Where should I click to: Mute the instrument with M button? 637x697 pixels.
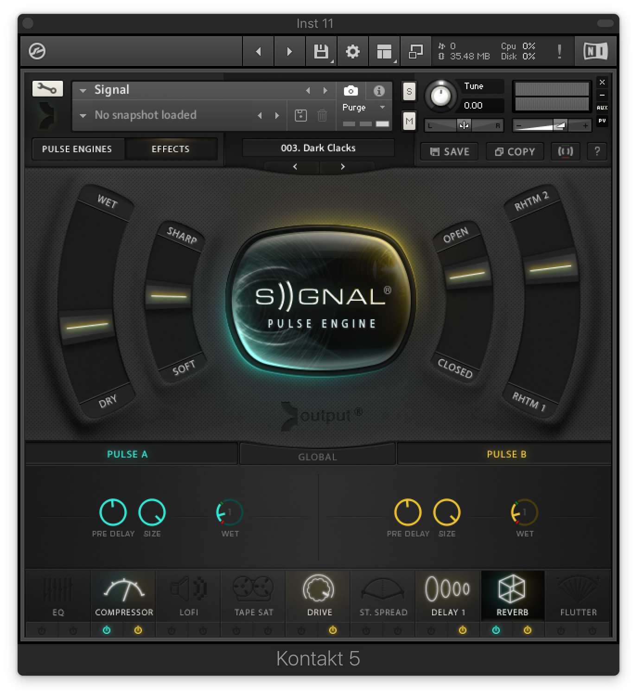pos(409,121)
